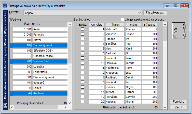The image size is (192, 114).
Task: Check Exkluz. box for Randus
Action: (x=83, y=39)
